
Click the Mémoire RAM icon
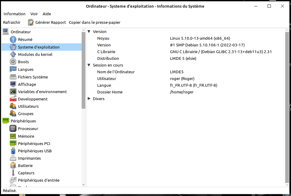[x=13, y=136]
